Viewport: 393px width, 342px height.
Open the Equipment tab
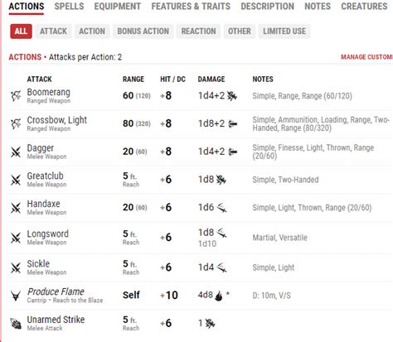coord(118,7)
